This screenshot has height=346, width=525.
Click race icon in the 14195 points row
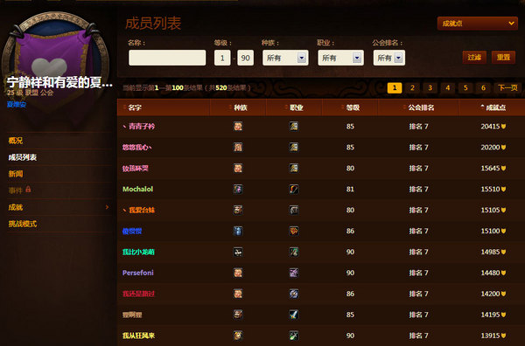coord(238,315)
